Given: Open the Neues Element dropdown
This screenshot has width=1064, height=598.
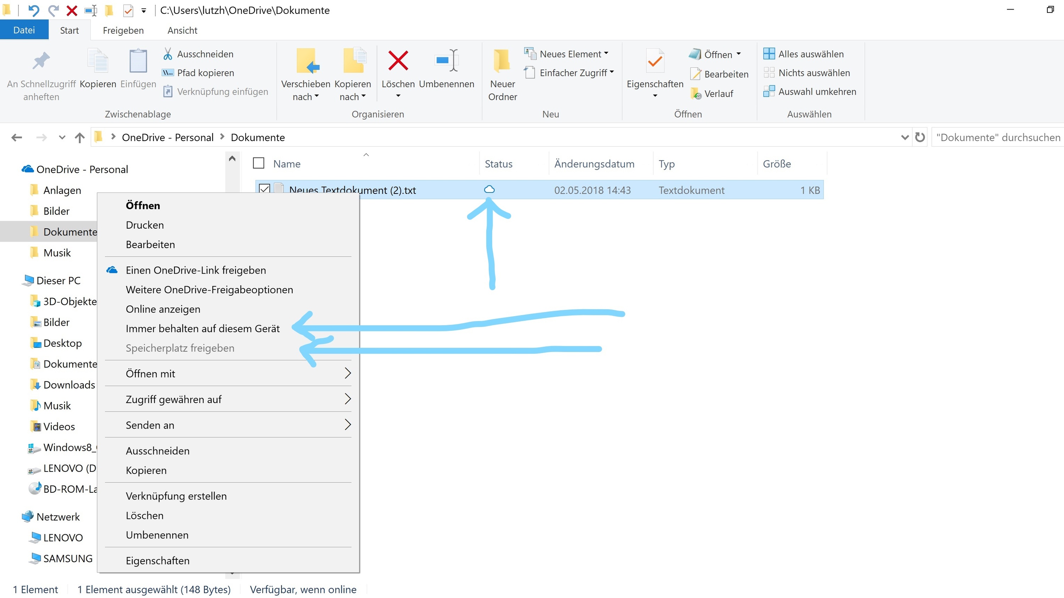Looking at the screenshot, I should (606, 53).
